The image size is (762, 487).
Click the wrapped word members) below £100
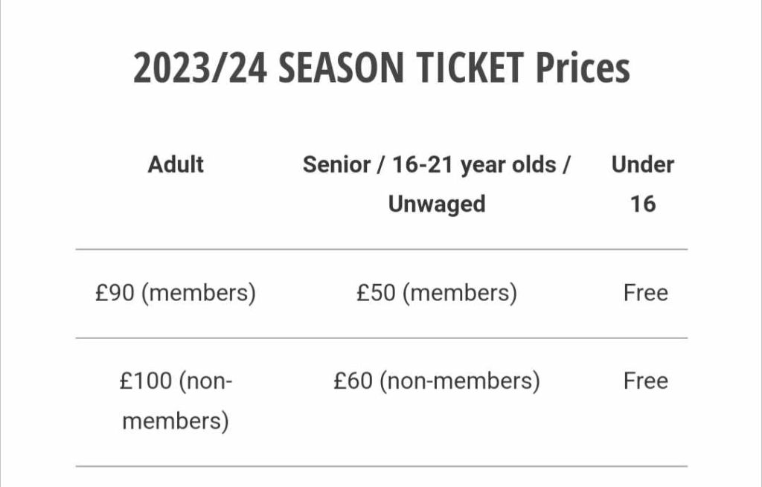(176, 422)
